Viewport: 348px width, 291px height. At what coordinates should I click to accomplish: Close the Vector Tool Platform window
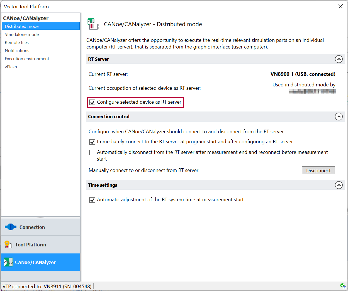click(340, 6)
